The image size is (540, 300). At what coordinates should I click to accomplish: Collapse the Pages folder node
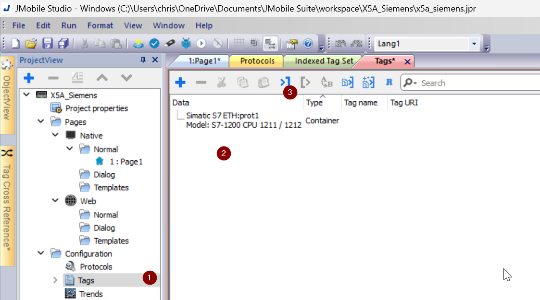point(41,121)
